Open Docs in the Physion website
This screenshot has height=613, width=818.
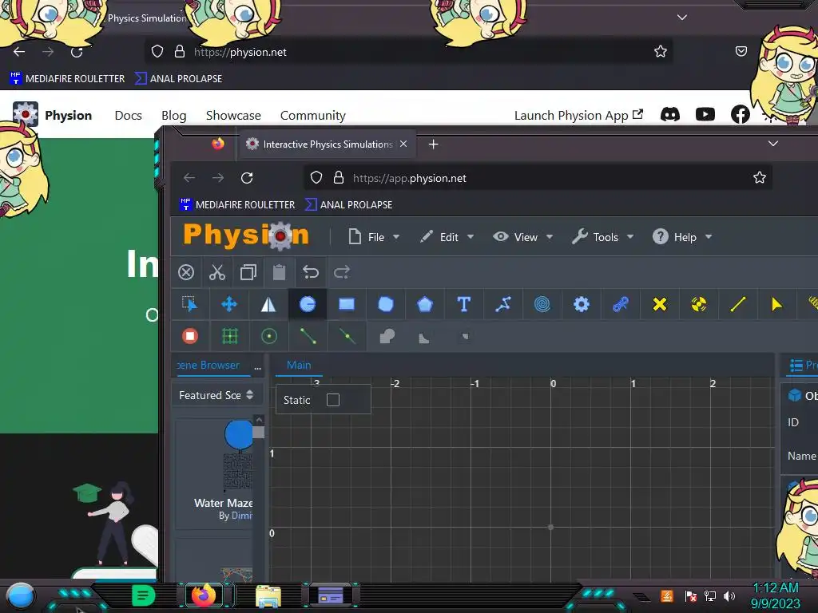129,115
